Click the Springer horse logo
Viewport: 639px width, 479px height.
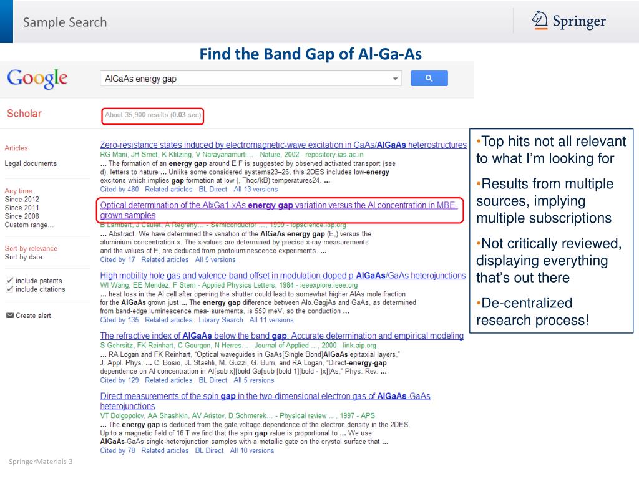tap(540, 21)
